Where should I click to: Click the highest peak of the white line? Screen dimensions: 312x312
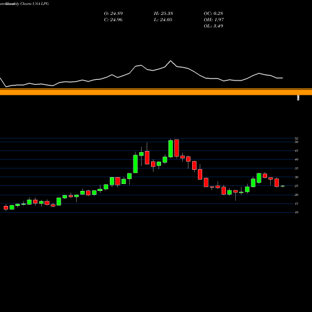click(x=171, y=61)
